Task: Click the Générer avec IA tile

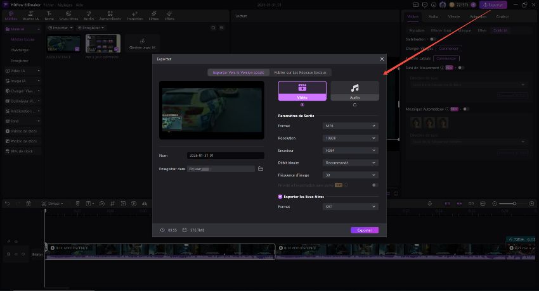Action: (x=142, y=44)
